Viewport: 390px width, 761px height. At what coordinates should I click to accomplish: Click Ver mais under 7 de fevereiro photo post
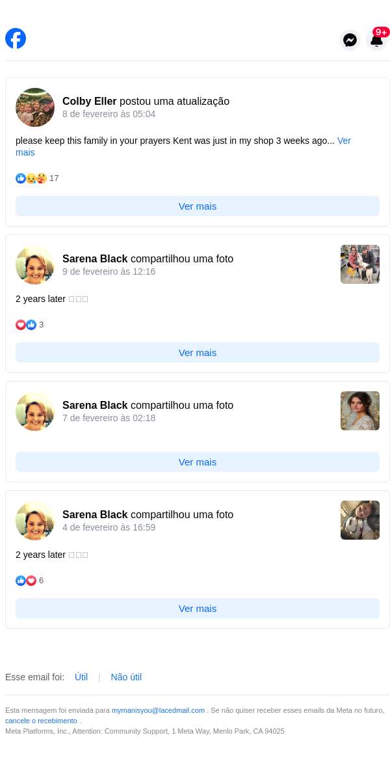[197, 462]
